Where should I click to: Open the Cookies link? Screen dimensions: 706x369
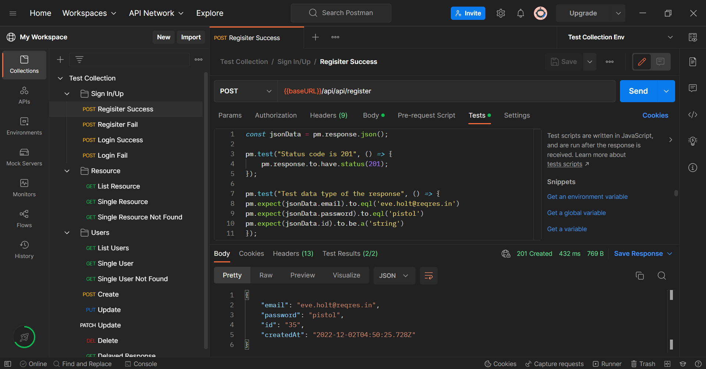point(655,115)
